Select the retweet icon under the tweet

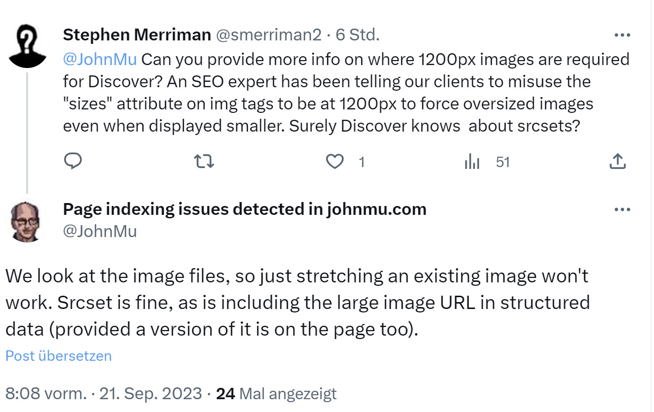(x=204, y=161)
